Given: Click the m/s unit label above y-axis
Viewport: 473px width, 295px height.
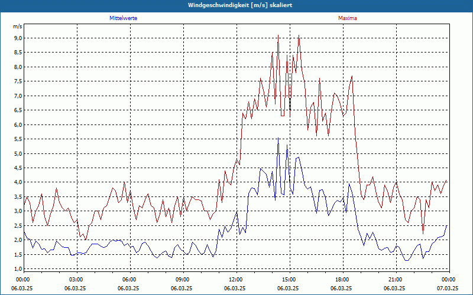Looking at the screenshot, I should click(18, 27).
